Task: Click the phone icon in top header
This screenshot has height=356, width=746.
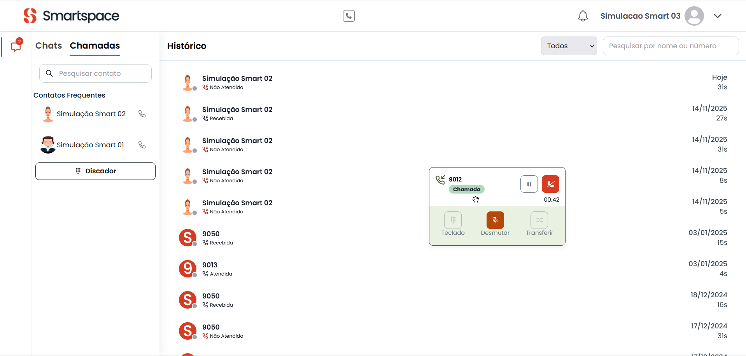Action: point(348,16)
